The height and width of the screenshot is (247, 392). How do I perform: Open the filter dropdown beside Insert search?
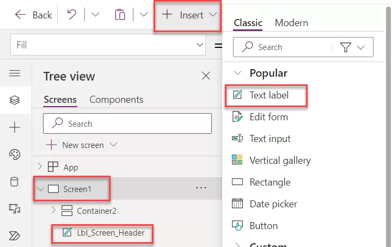(x=353, y=47)
